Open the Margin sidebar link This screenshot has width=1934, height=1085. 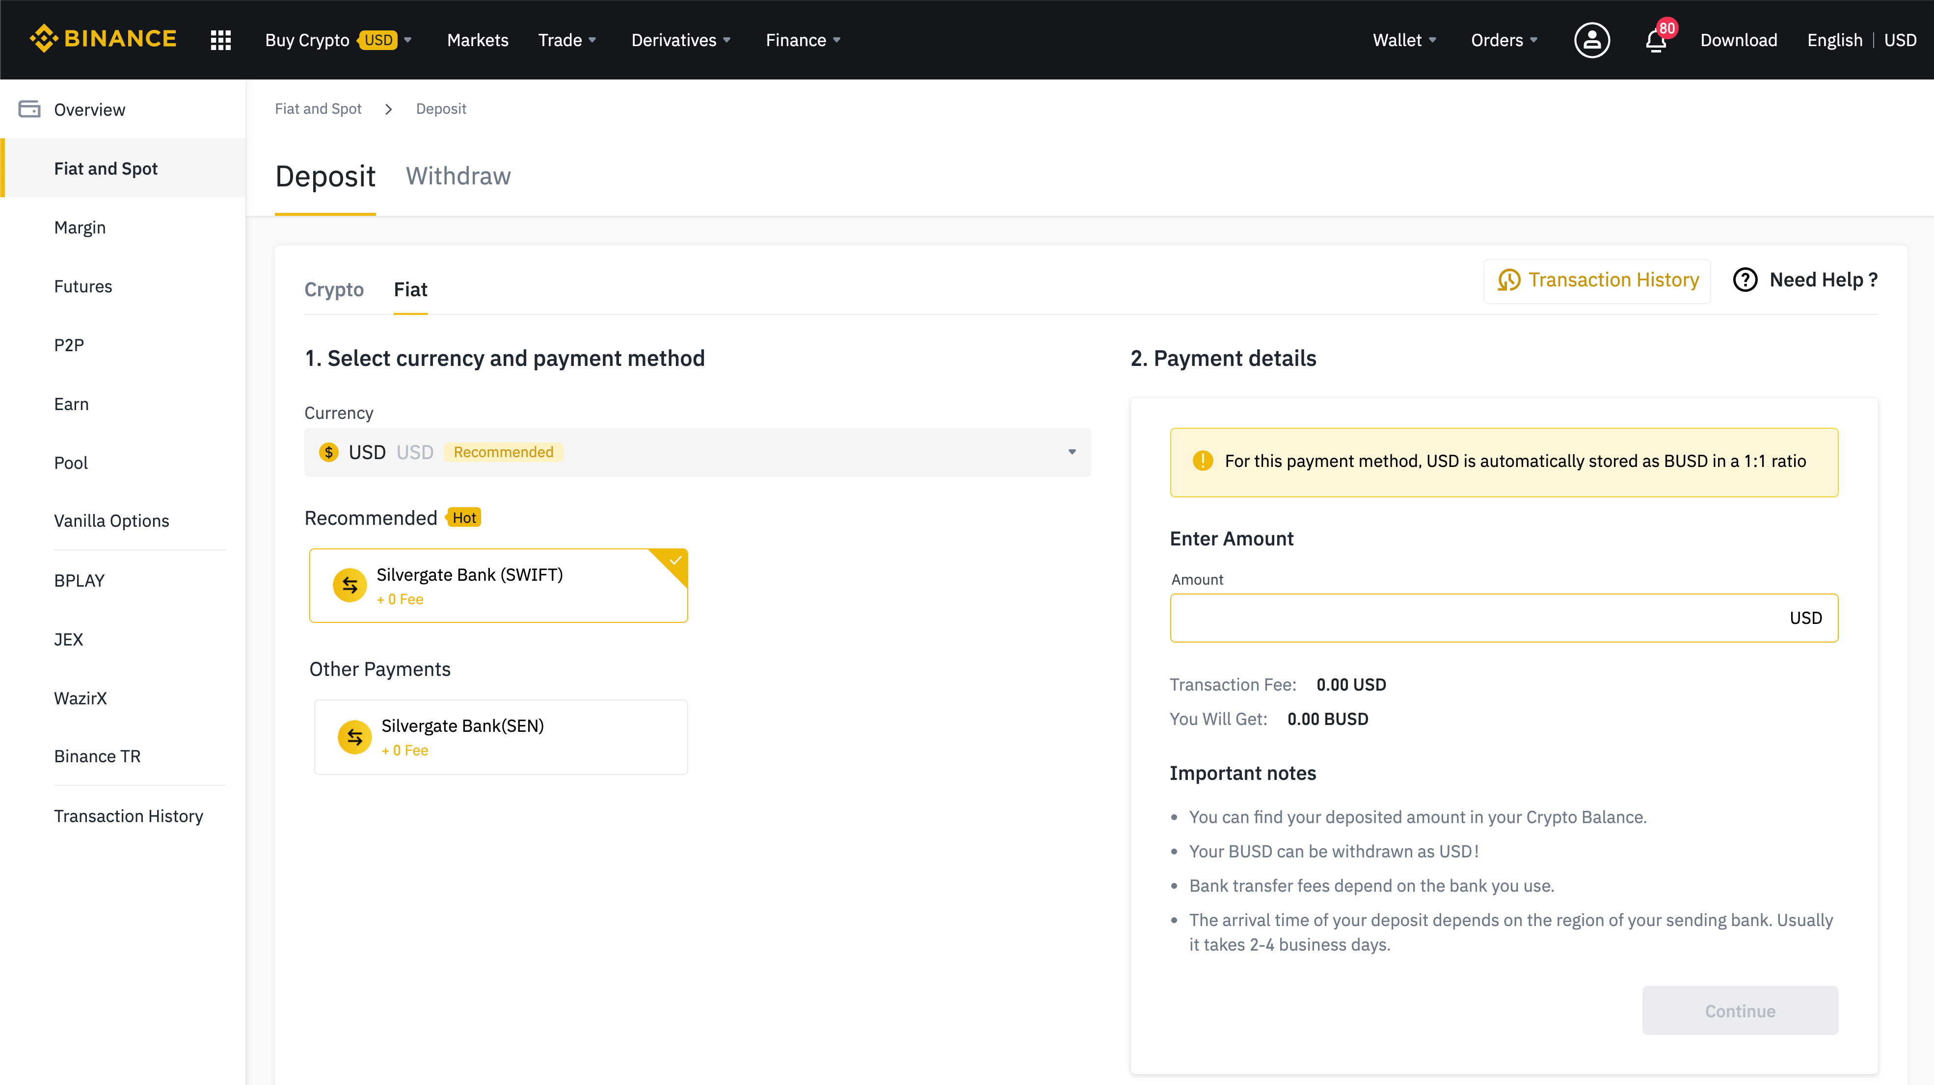80,228
